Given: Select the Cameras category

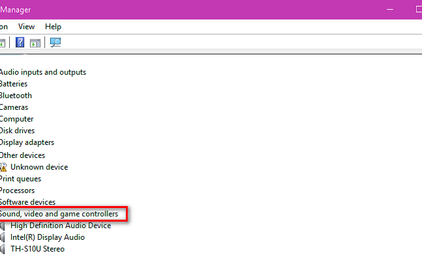Looking at the screenshot, I should (x=14, y=107).
